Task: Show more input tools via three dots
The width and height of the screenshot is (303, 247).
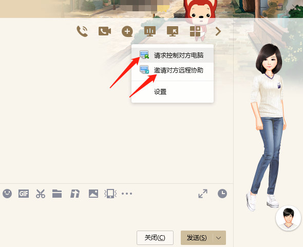Action: pyautogui.click(x=127, y=194)
